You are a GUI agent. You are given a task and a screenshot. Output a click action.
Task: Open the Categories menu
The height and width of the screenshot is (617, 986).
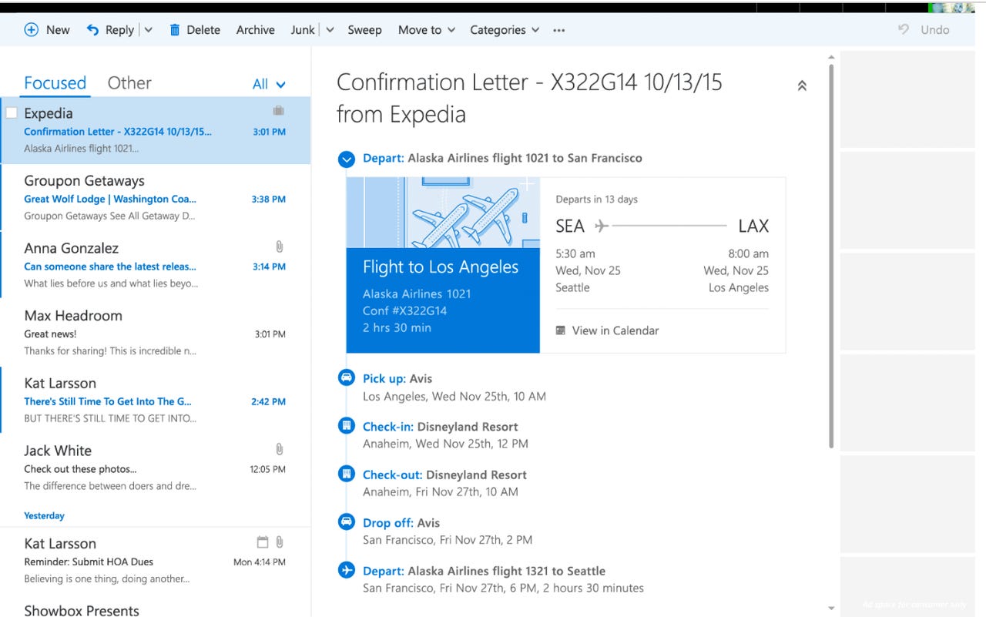coord(505,29)
